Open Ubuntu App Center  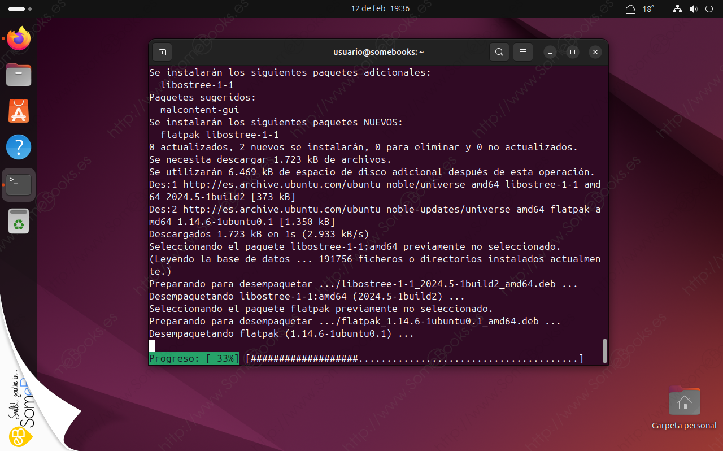pyautogui.click(x=19, y=111)
